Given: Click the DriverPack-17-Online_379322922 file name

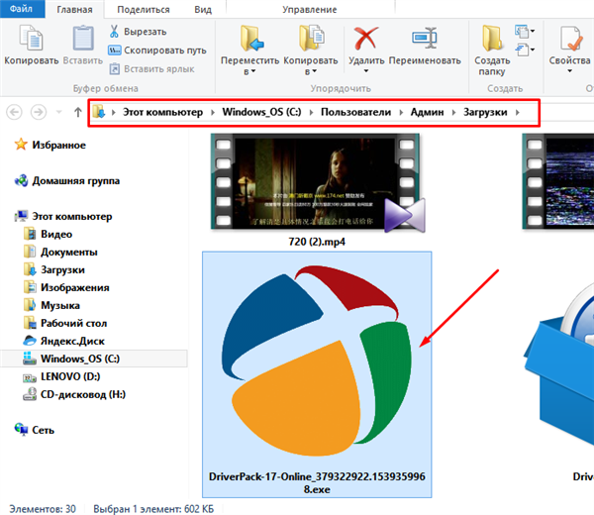Looking at the screenshot, I should point(317,482).
